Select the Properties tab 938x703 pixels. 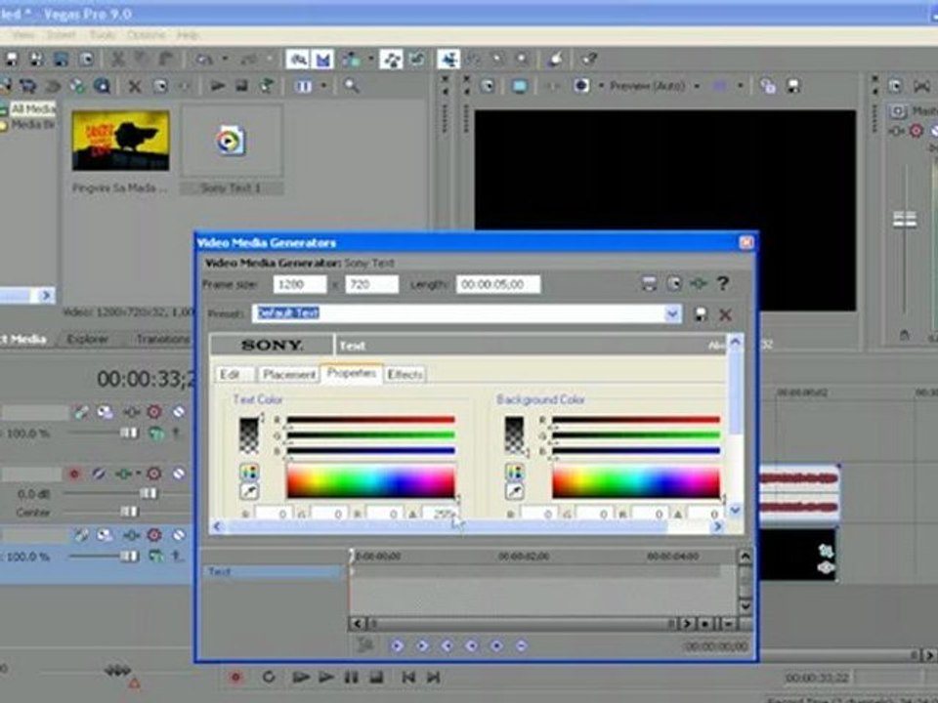point(351,373)
